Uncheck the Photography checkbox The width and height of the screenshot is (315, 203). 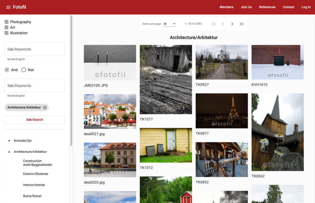7,22
